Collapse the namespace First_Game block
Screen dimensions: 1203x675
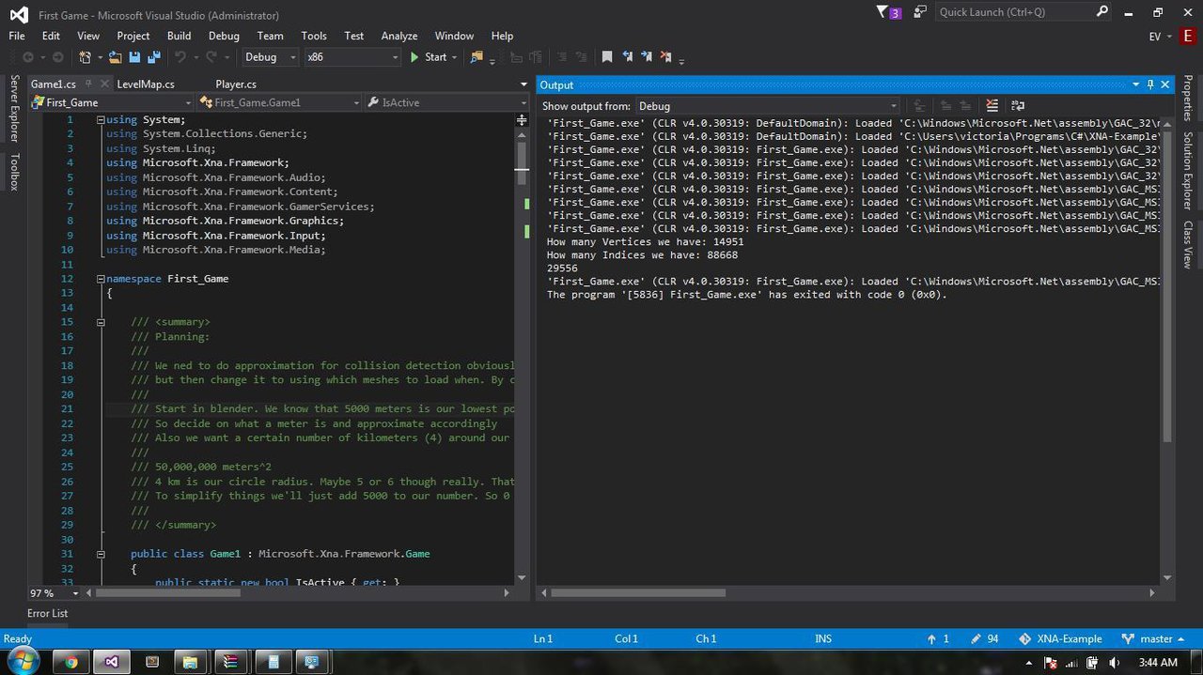pos(101,279)
